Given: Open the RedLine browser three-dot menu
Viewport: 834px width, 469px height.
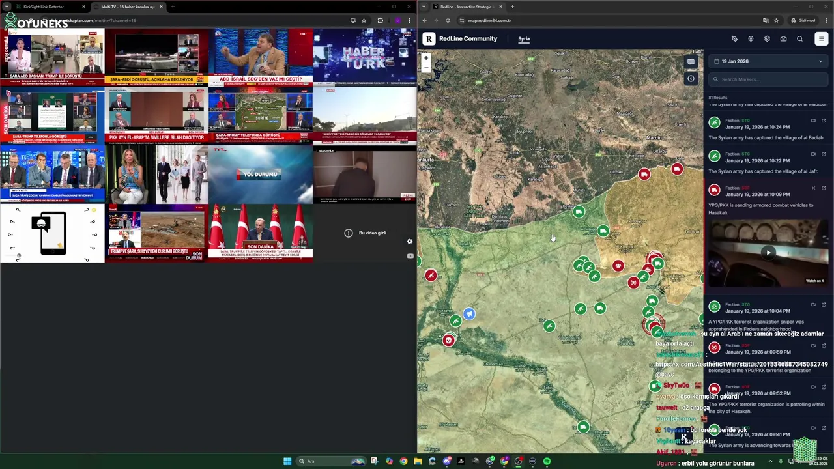Looking at the screenshot, I should pos(826,20).
